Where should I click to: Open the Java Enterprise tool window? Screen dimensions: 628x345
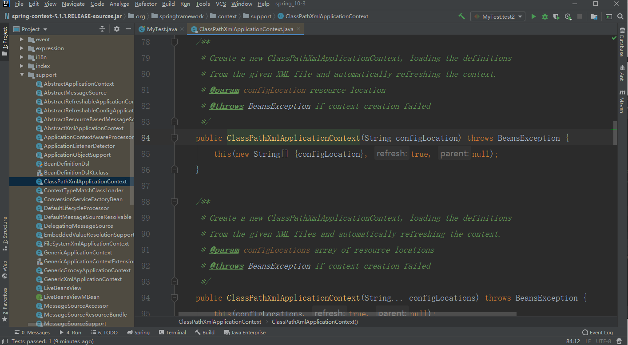pos(245,333)
